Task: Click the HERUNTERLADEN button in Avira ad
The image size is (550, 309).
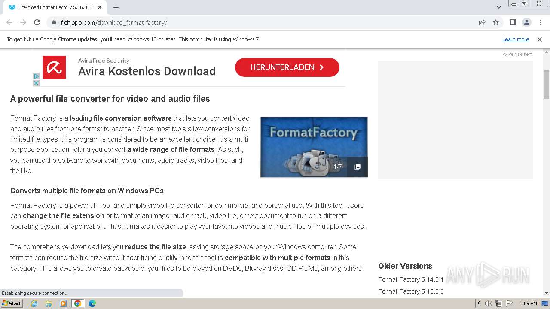Action: 287,67
